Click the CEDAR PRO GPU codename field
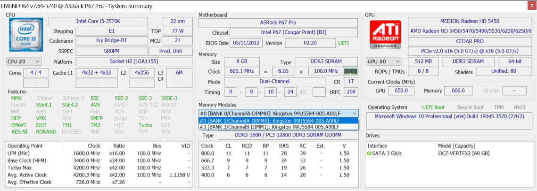This screenshot has width=537, height=191. click(470, 41)
